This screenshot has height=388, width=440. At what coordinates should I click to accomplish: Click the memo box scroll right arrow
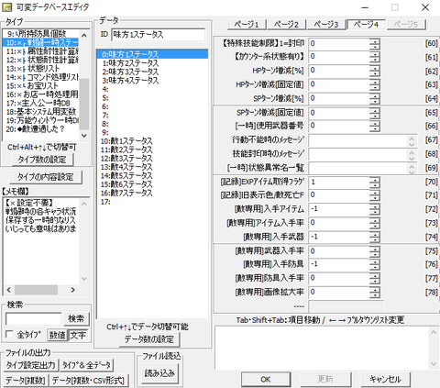coord(73,290)
